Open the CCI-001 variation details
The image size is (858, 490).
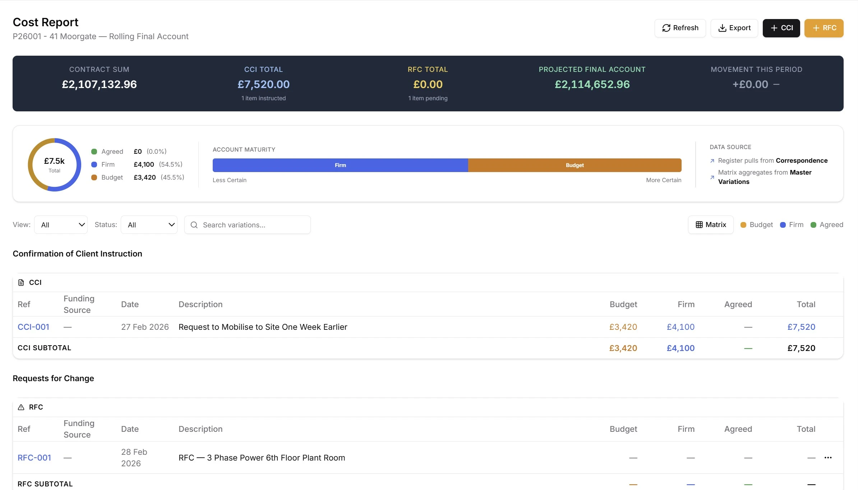tap(33, 327)
